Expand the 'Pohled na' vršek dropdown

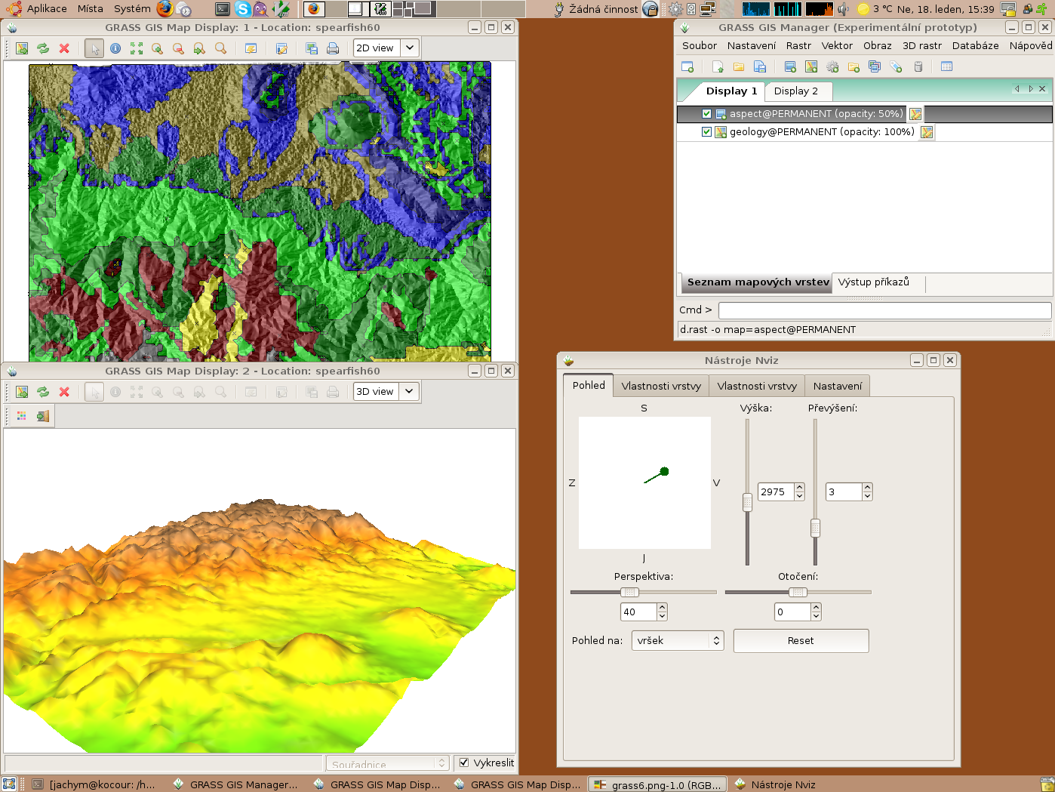pos(678,641)
